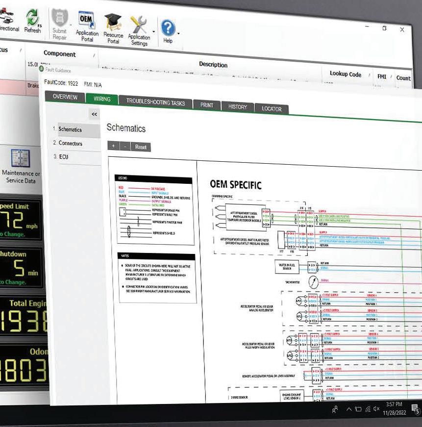Click the Fault Guidance window title icon
The image size is (422, 427).
click(41, 68)
